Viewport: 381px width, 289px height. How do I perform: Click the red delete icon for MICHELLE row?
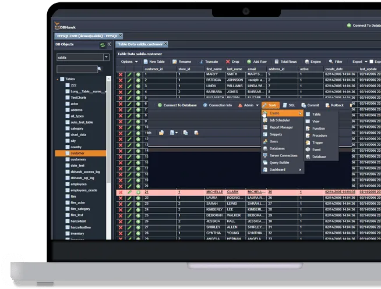click(x=121, y=192)
